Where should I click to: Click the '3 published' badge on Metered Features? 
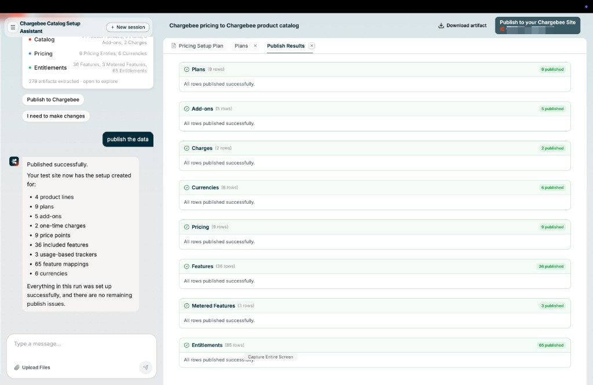pyautogui.click(x=552, y=306)
